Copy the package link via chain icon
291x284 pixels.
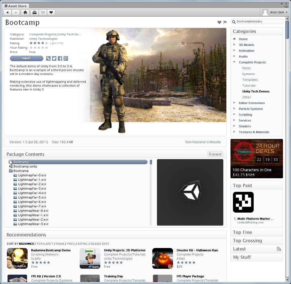pyautogui.click(x=48, y=58)
